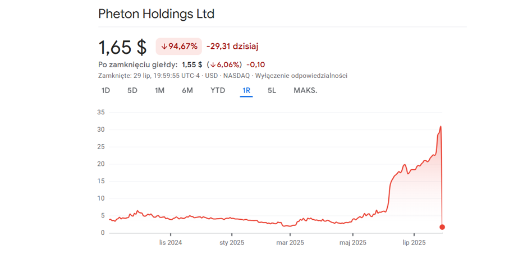Click the red end-point marker on chart
The height and width of the screenshot is (259, 532).
[442, 227]
